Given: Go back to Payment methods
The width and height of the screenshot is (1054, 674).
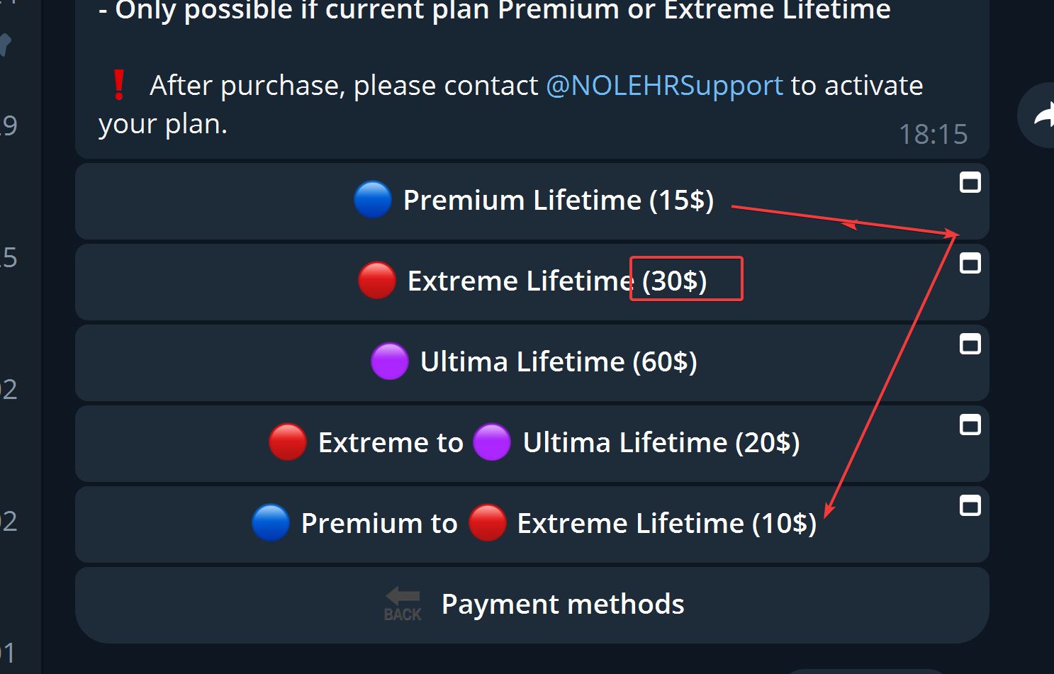Looking at the screenshot, I should tap(562, 605).
